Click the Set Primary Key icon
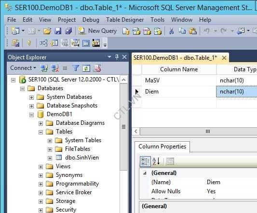Image resolution: width=257 pixels, height=213 pixels. (29, 43)
